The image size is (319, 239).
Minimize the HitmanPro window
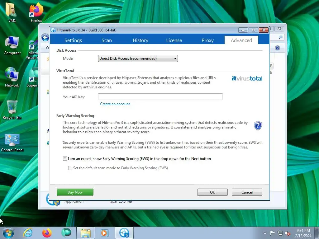[243, 30]
